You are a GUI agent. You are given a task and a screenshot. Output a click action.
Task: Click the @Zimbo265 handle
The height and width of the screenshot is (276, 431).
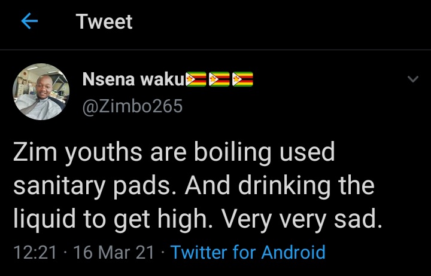(x=131, y=106)
